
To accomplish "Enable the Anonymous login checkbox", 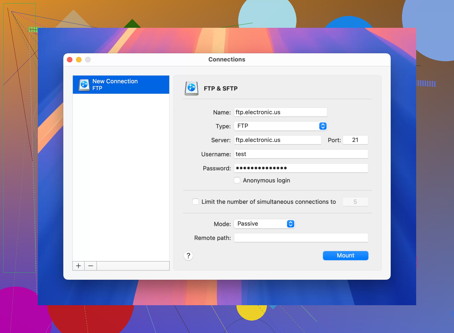I will pyautogui.click(x=237, y=180).
